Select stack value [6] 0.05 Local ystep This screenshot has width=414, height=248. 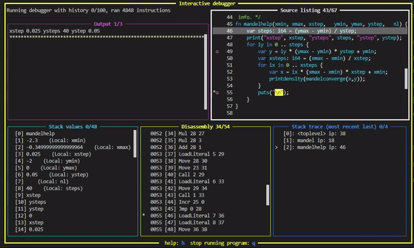click(x=52, y=175)
